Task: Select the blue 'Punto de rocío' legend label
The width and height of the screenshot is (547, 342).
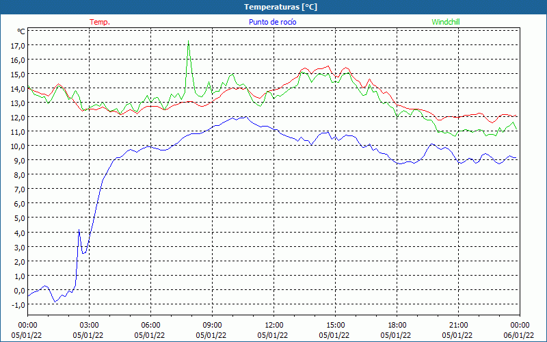Action: (x=272, y=22)
